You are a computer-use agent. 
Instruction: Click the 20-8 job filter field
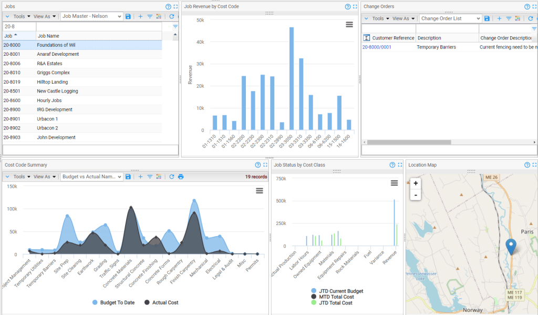(x=19, y=26)
